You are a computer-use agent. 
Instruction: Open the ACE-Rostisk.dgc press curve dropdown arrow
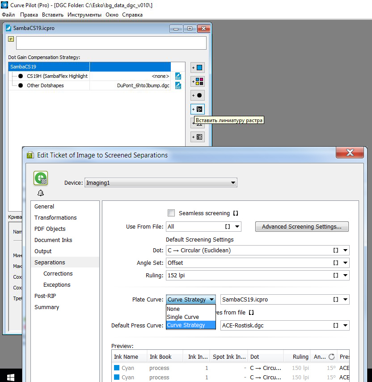pyautogui.click(x=345, y=325)
